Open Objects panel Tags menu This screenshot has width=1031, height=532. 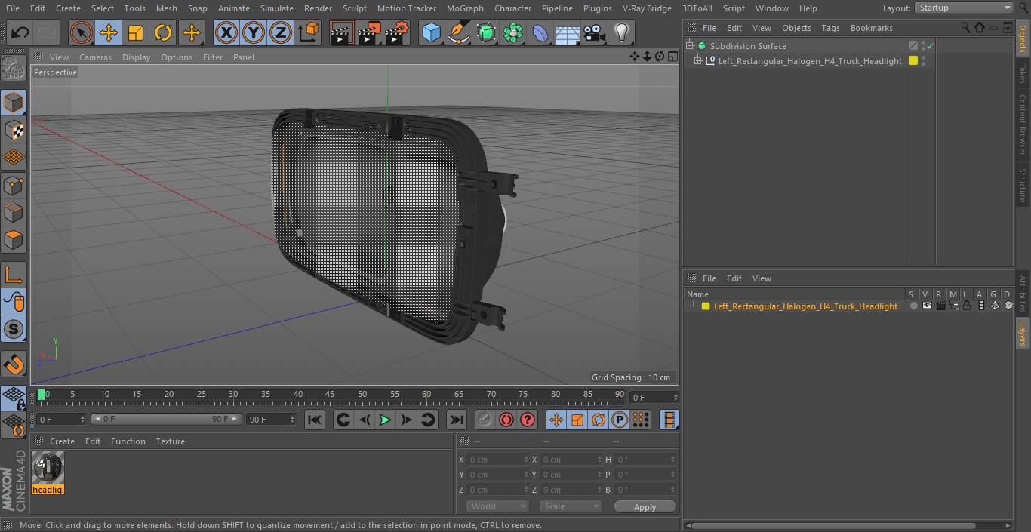click(830, 28)
